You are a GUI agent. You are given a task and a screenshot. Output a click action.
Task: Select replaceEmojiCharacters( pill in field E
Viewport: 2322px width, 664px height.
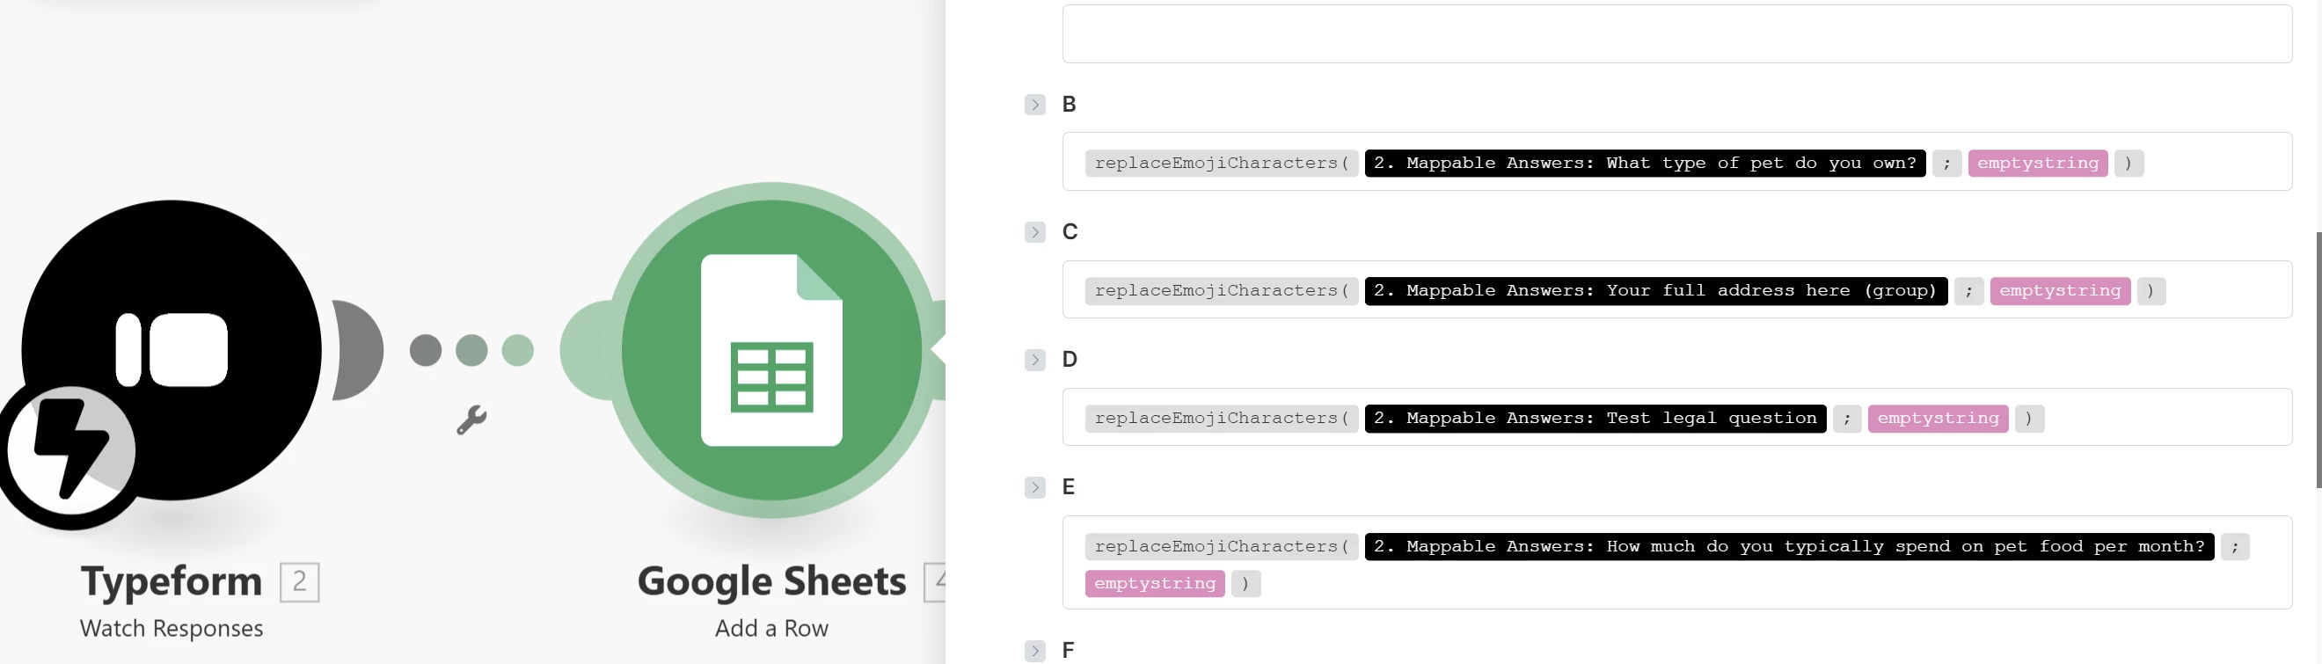pos(1222,547)
